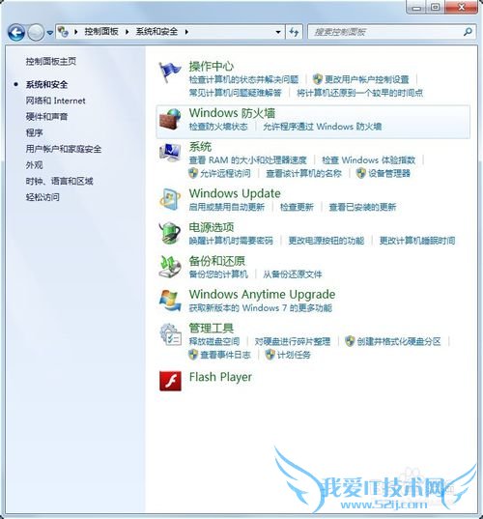483x519 pixels.
Task: Click 将计算机还原到一个较早的时间点 link
Action: 360,93
